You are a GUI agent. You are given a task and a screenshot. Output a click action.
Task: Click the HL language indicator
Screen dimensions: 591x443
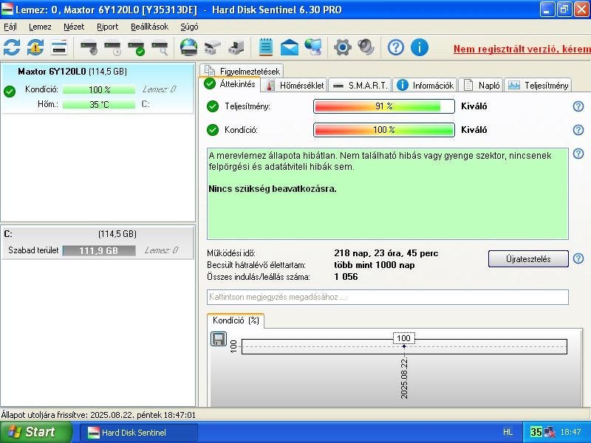tap(508, 432)
